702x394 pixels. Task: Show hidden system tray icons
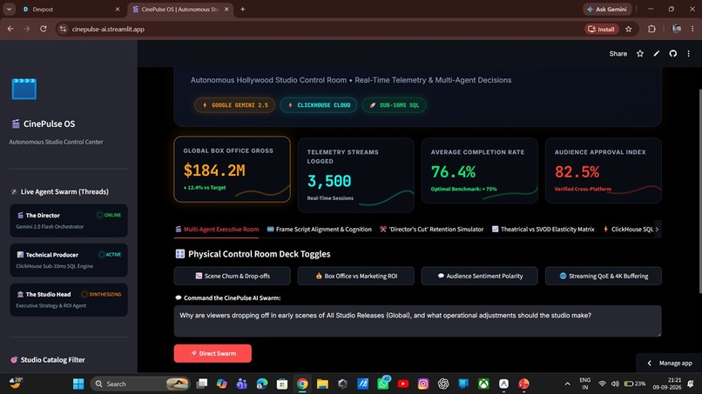(567, 384)
